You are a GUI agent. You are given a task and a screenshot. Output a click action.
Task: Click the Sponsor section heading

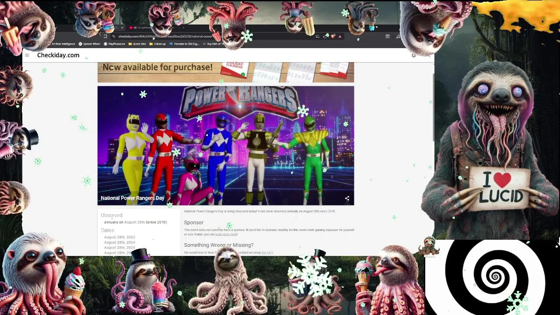point(194,223)
